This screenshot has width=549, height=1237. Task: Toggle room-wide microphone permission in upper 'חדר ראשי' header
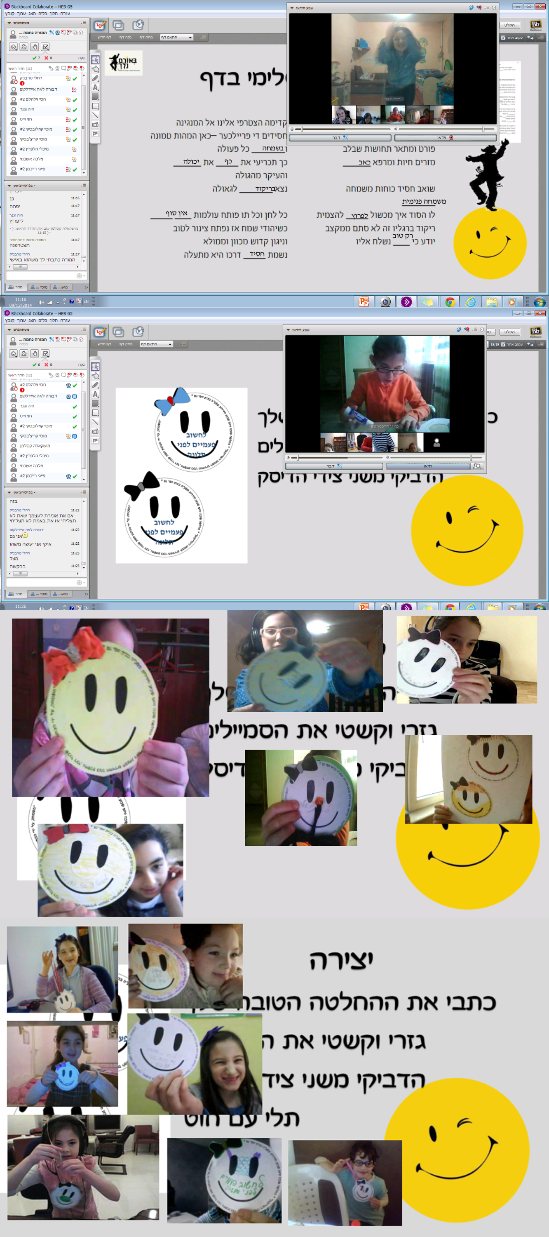pyautogui.click(x=51, y=69)
